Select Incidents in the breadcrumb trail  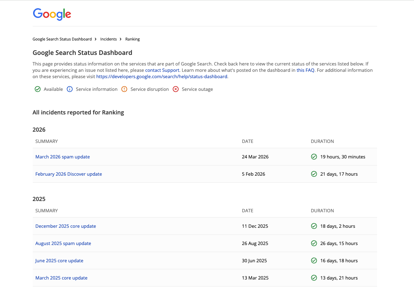coord(108,39)
